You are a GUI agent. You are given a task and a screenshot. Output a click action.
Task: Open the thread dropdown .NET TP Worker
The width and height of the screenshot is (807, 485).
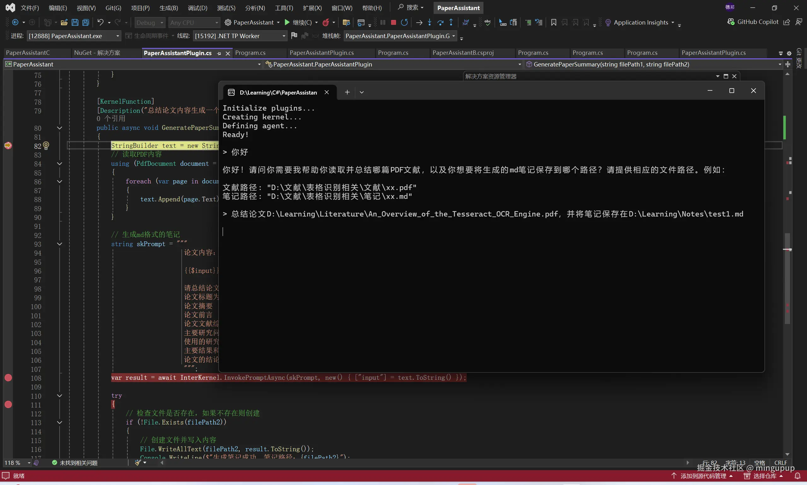coord(284,36)
